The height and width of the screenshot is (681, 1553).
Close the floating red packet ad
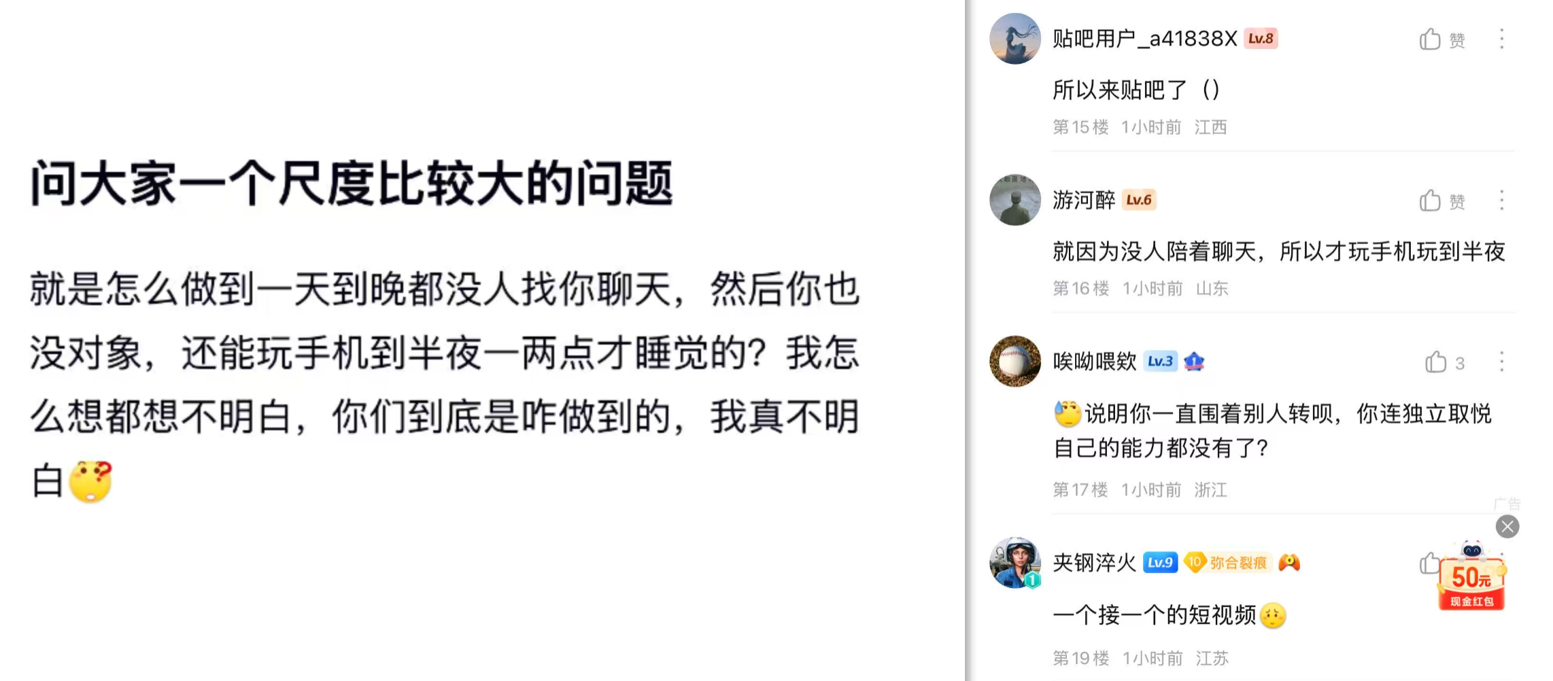(1507, 527)
